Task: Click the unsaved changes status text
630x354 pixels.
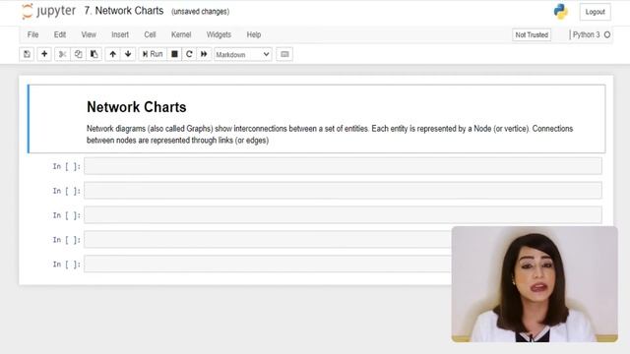Action: pyautogui.click(x=200, y=12)
